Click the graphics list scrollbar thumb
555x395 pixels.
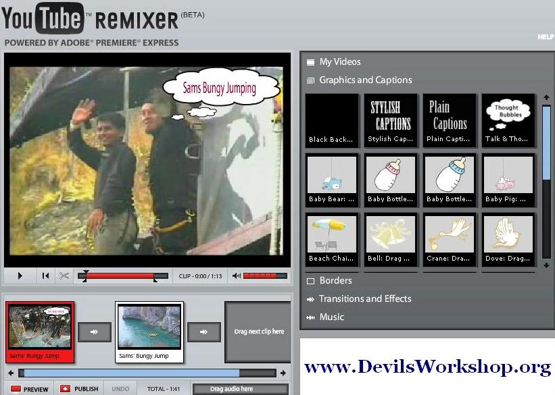pyautogui.click(x=546, y=142)
